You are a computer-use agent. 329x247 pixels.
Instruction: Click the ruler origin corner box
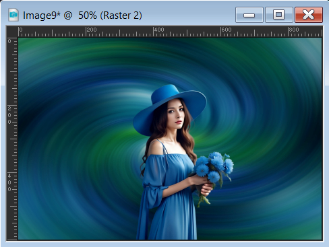[12, 32]
